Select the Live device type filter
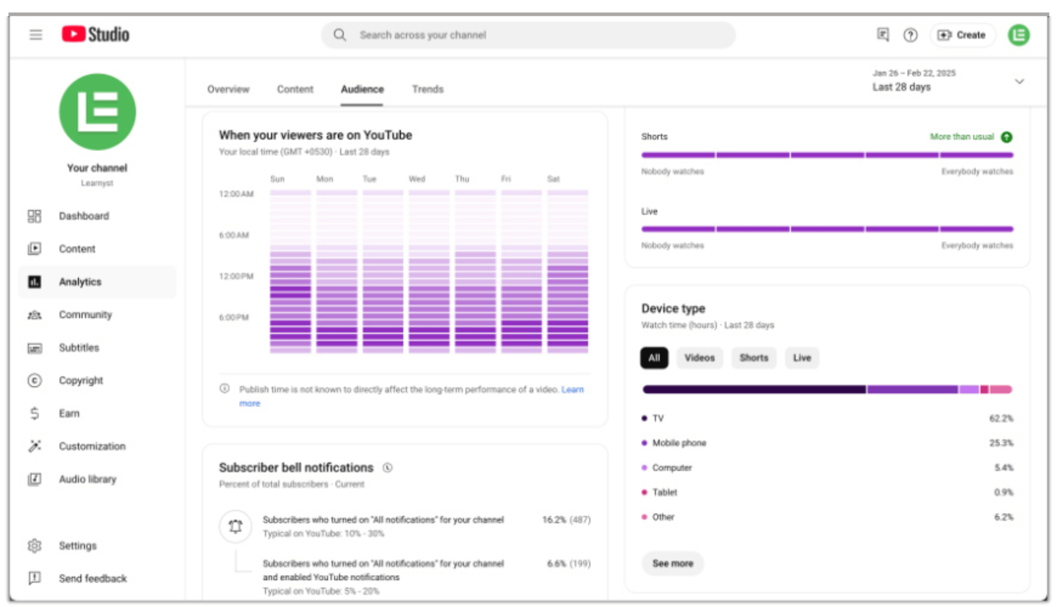 802,358
